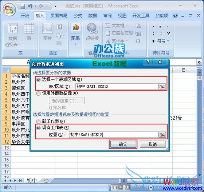Screen dimensions: 204x192
Task: Select 新工作表 radio button
Action: [x=38, y=121]
